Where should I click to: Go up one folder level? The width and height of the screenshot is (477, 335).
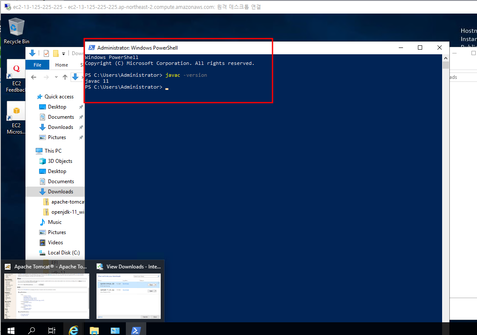[65, 77]
